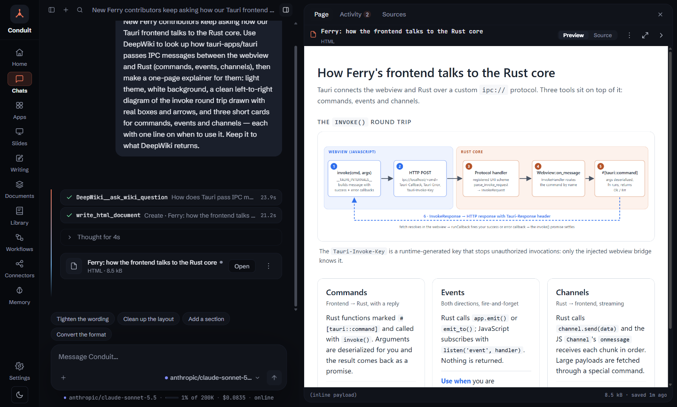Open Workflows from the sidebar
This screenshot has height=407, width=677.
(19, 243)
